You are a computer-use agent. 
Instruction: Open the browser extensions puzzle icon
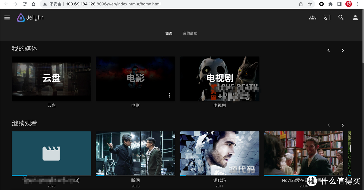[x=330, y=4]
